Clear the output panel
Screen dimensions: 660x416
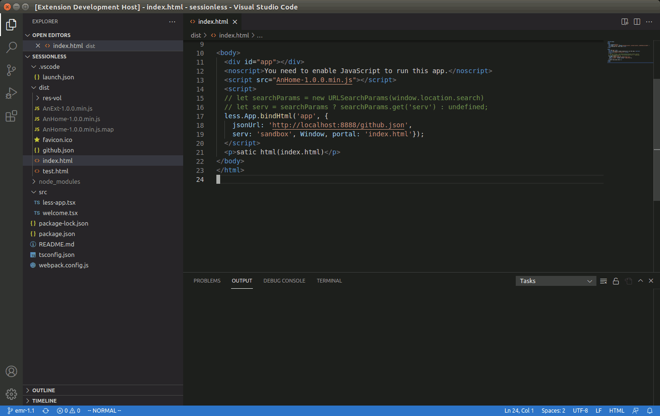point(604,281)
